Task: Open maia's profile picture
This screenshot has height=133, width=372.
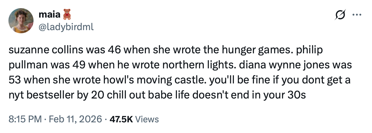Action: (21, 20)
